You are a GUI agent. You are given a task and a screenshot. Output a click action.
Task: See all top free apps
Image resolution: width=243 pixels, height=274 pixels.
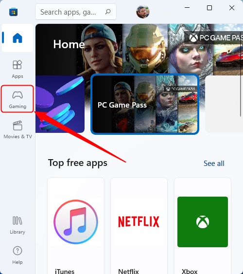214,164
